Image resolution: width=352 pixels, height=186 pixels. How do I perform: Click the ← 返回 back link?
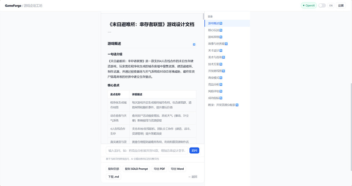tap(192, 177)
